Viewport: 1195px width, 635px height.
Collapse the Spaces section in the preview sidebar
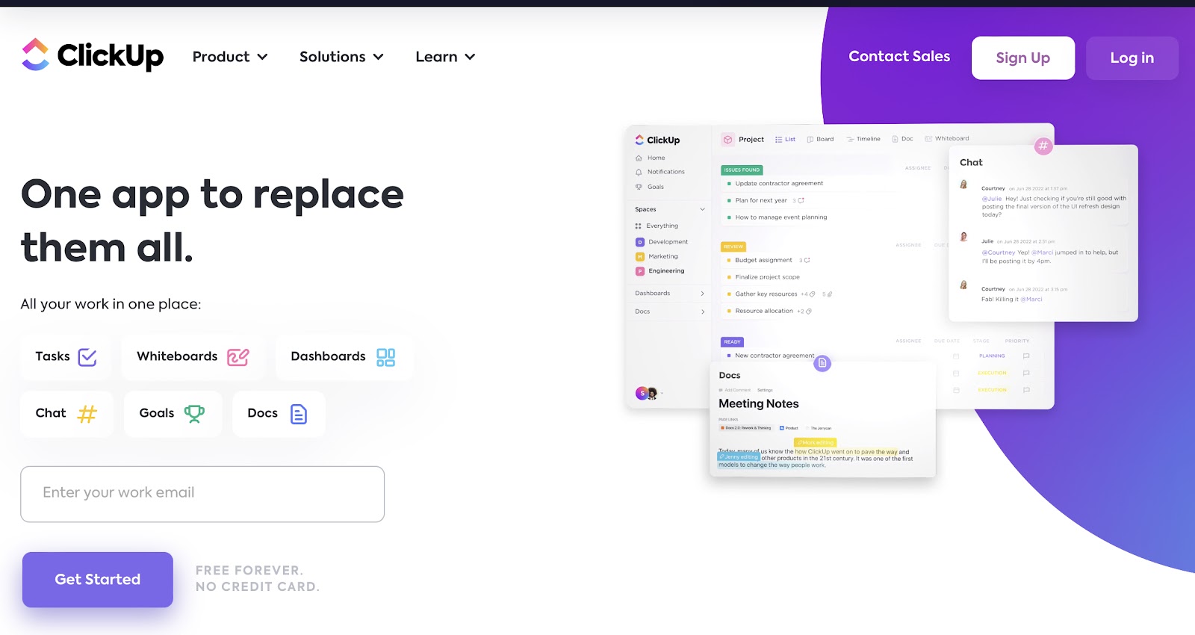(x=702, y=209)
